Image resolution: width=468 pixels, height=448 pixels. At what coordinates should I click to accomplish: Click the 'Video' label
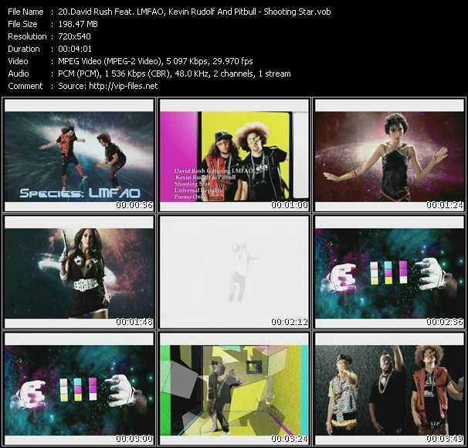[x=18, y=61]
